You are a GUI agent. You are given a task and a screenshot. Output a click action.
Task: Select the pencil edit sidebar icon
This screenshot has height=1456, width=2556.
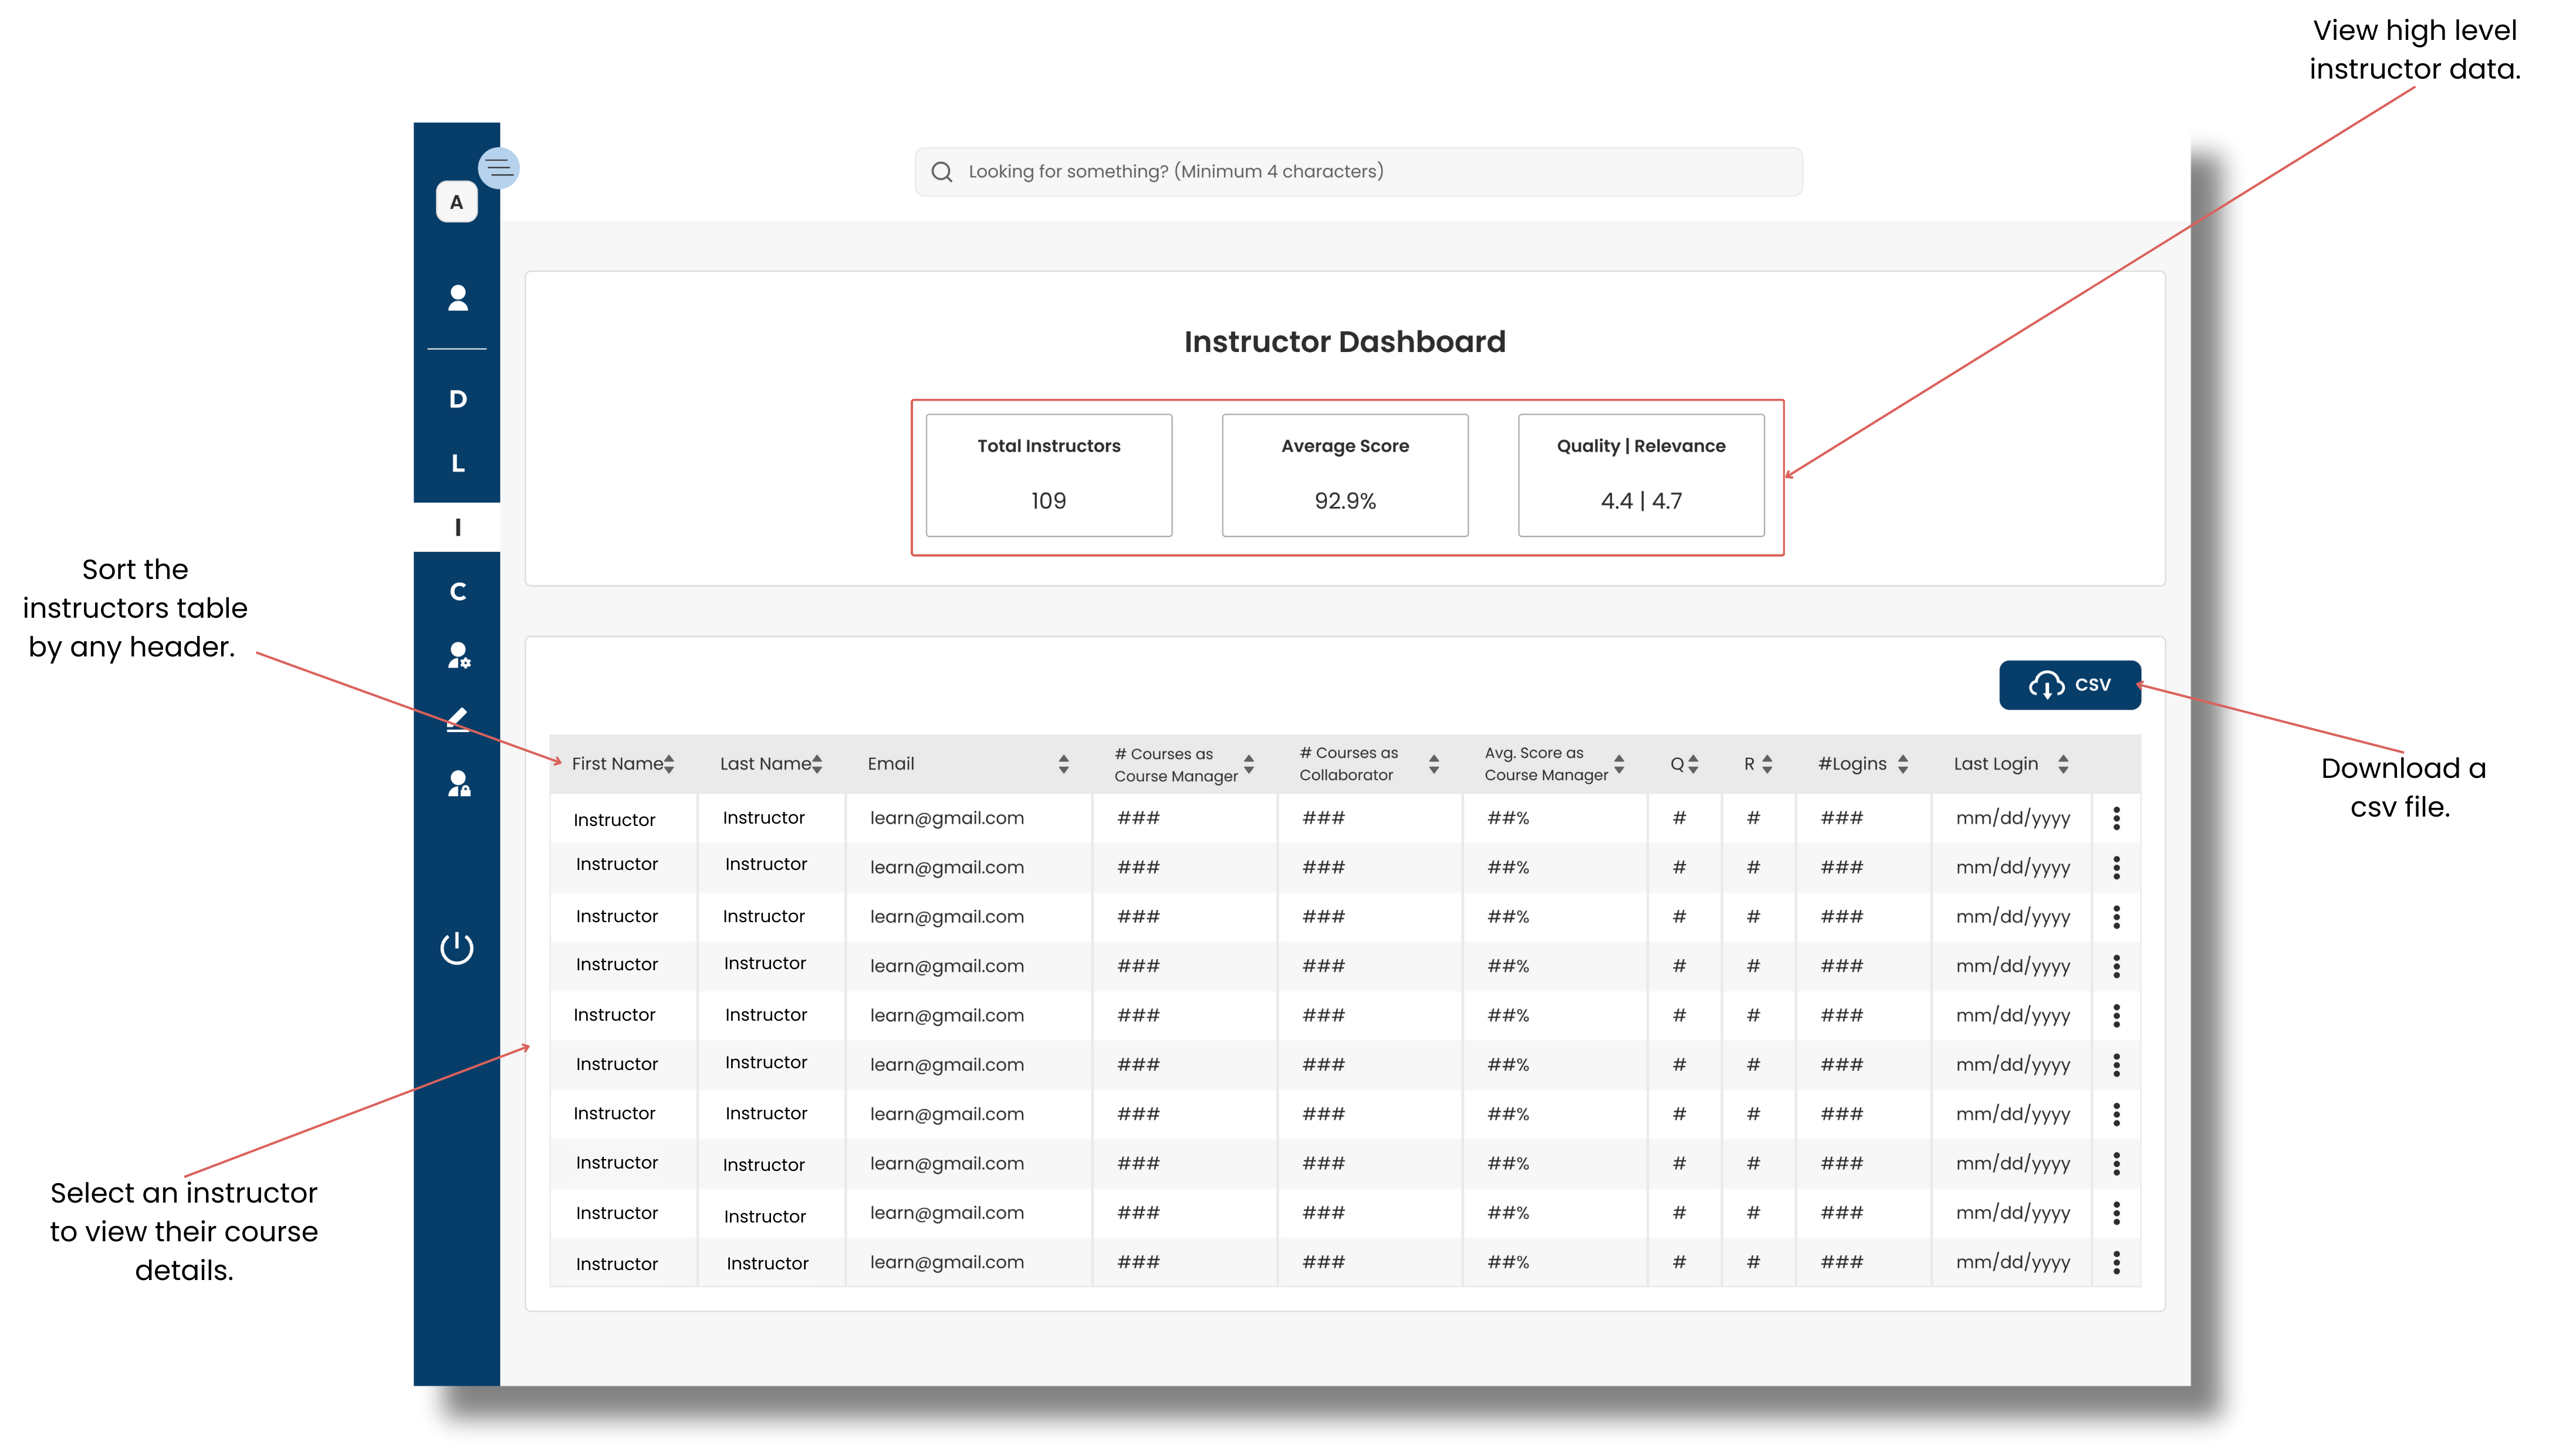[x=457, y=719]
